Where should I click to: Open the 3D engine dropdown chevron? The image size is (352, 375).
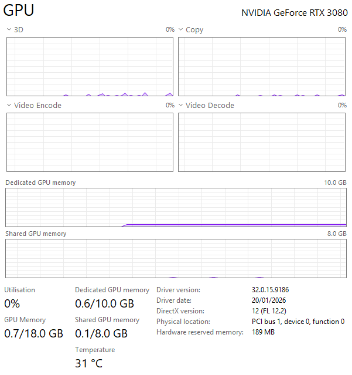click(x=9, y=29)
